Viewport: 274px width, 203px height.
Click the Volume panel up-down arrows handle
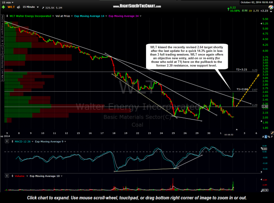[x=12, y=176]
